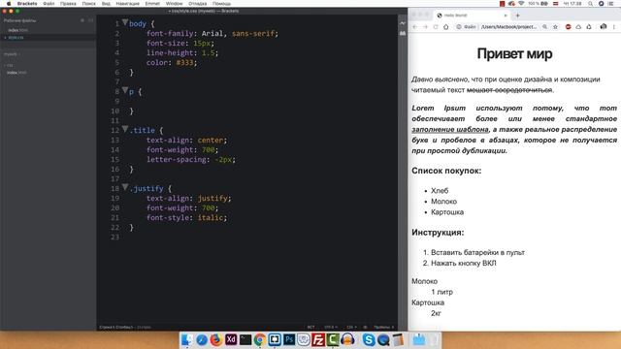The height and width of the screenshot is (349, 621).
Task: Open the UTF-8 encoding dropdown
Action: click(330, 328)
